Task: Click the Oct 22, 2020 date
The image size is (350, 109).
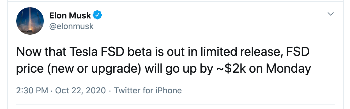Action: [80, 91]
